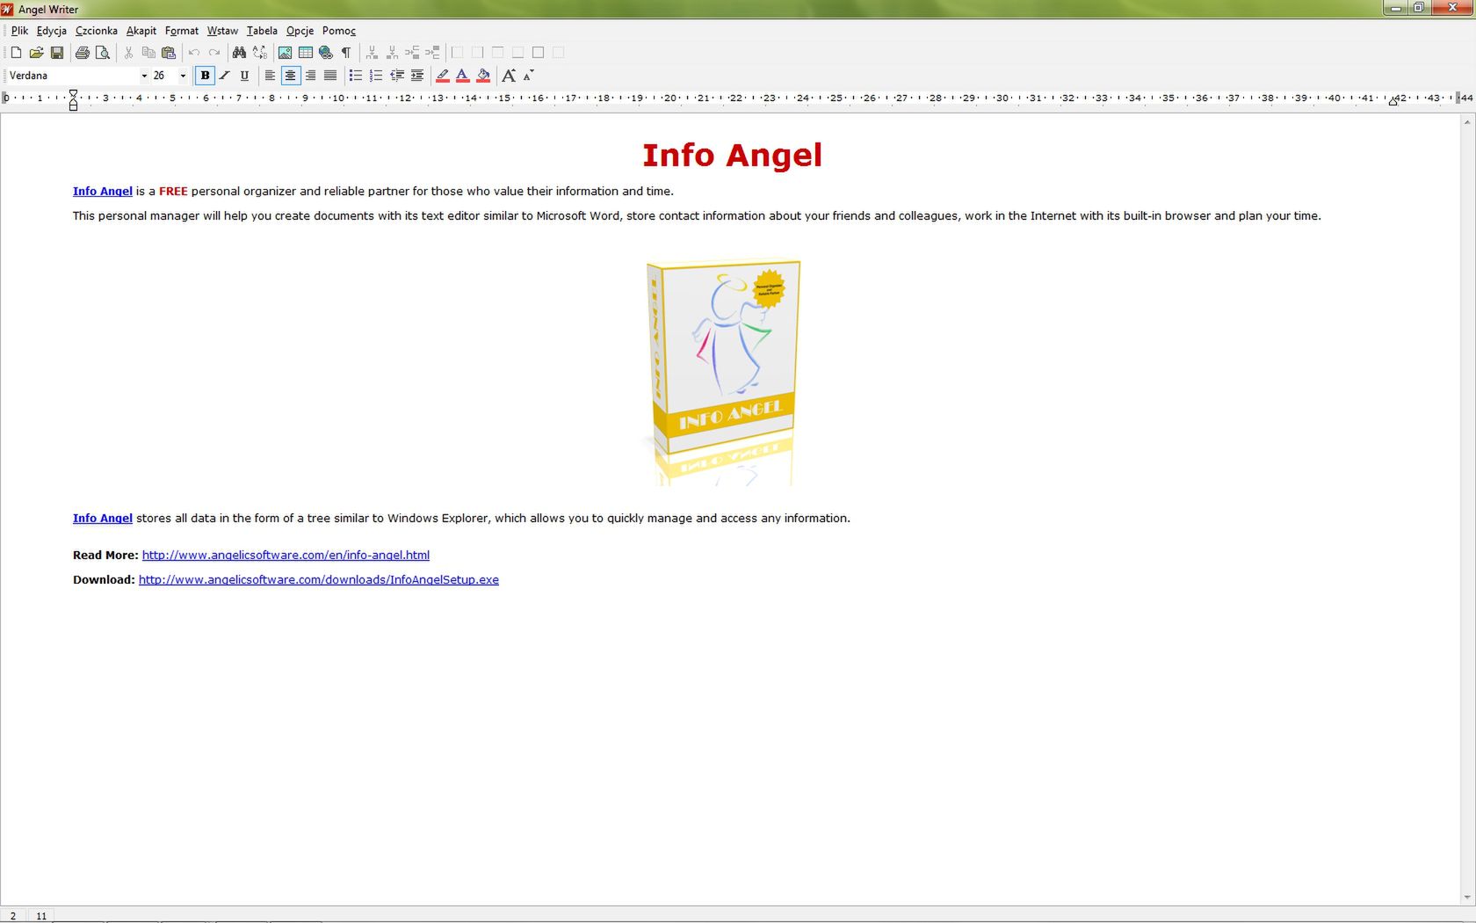Screen dimensions: 1476x923
Task: Open the font color picker dropdown
Action: [461, 76]
